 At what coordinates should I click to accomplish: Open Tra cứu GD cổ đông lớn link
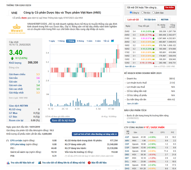click(64, 163)
